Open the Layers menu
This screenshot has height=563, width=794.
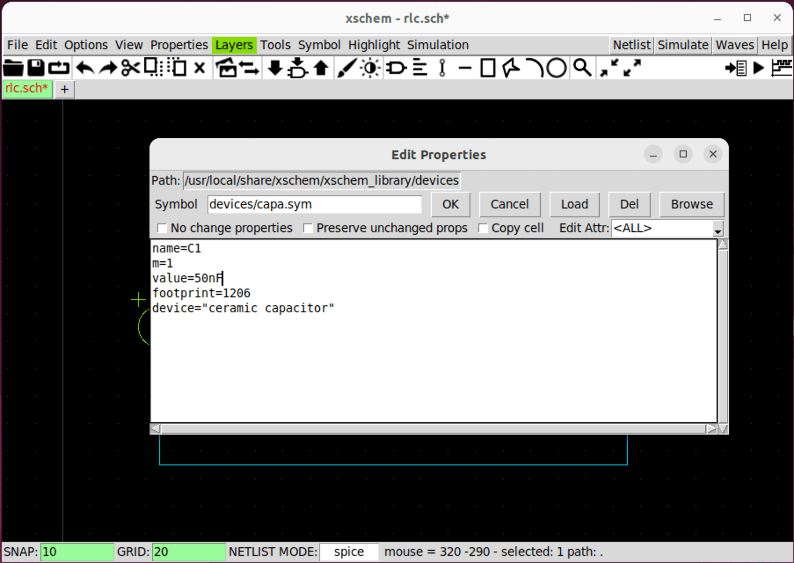pos(234,45)
